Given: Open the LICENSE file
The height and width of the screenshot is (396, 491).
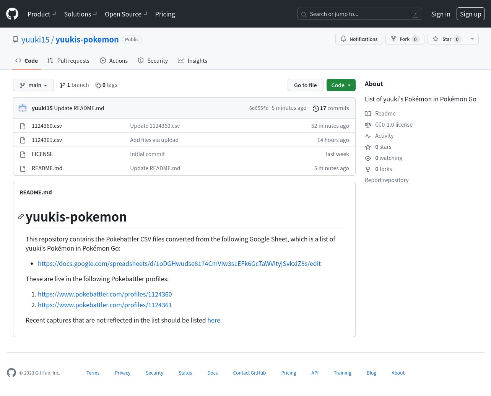Looking at the screenshot, I should tap(42, 154).
